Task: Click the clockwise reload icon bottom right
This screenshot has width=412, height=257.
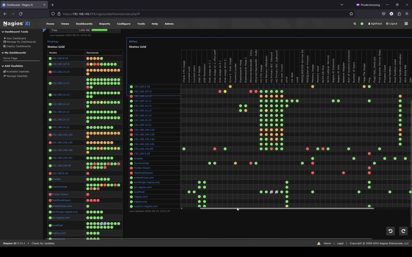Action: pyautogui.click(x=403, y=231)
